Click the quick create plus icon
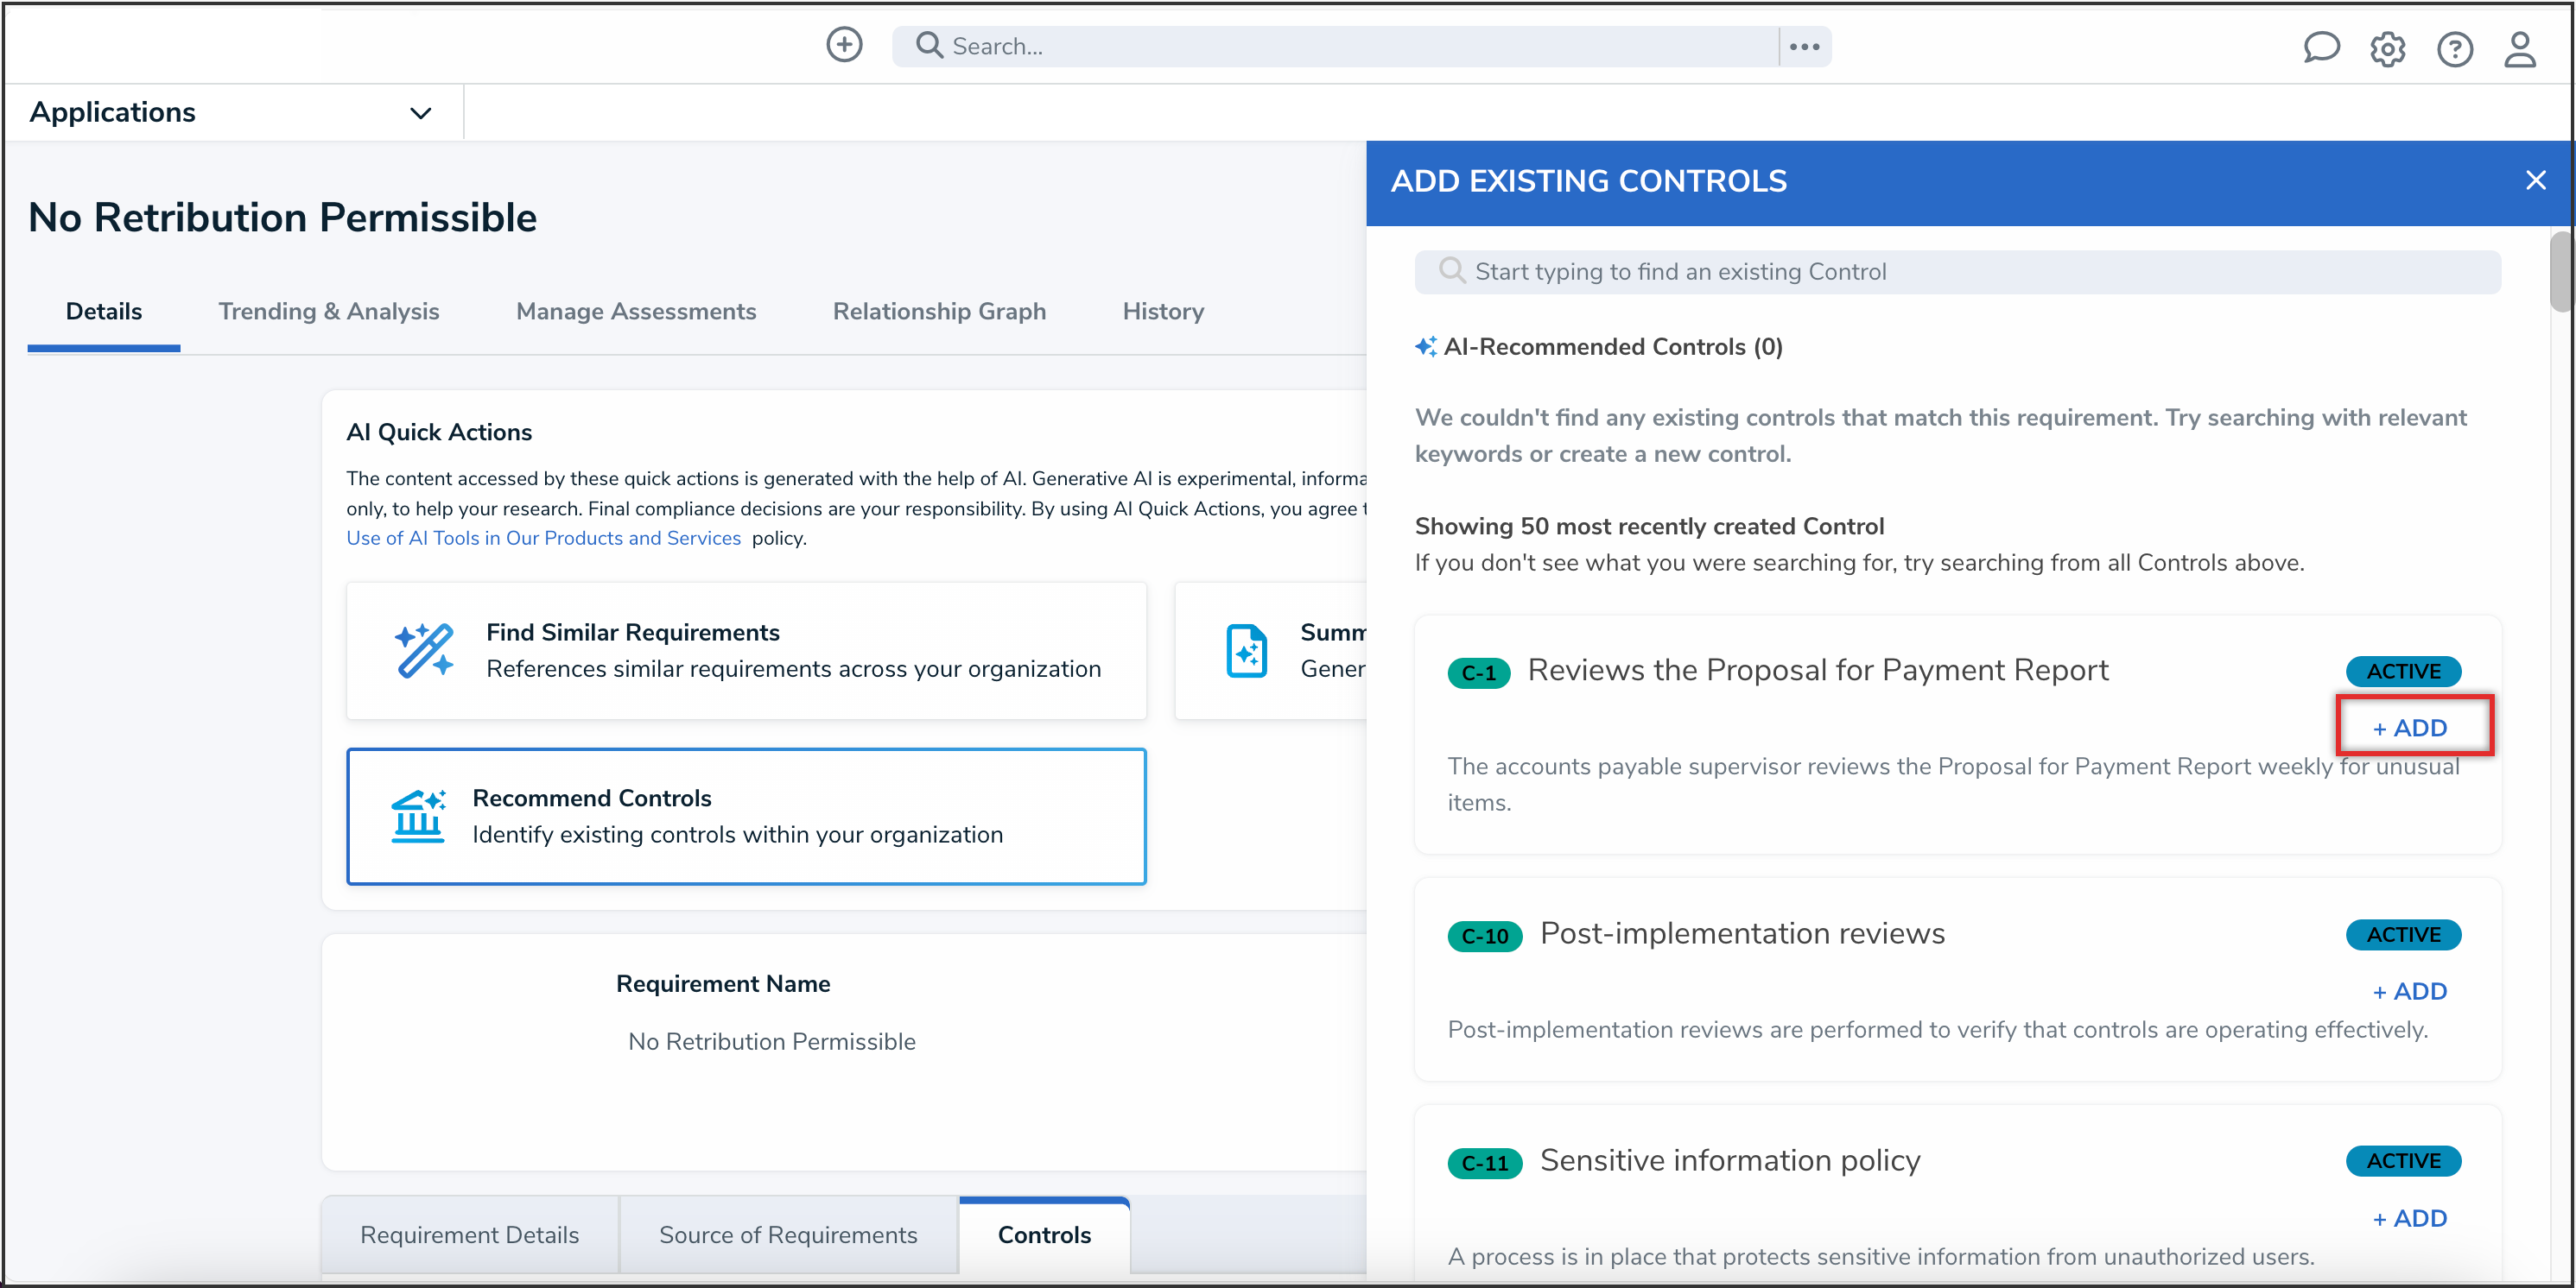Viewport: 2576px width, 1288px height. [x=844, y=45]
